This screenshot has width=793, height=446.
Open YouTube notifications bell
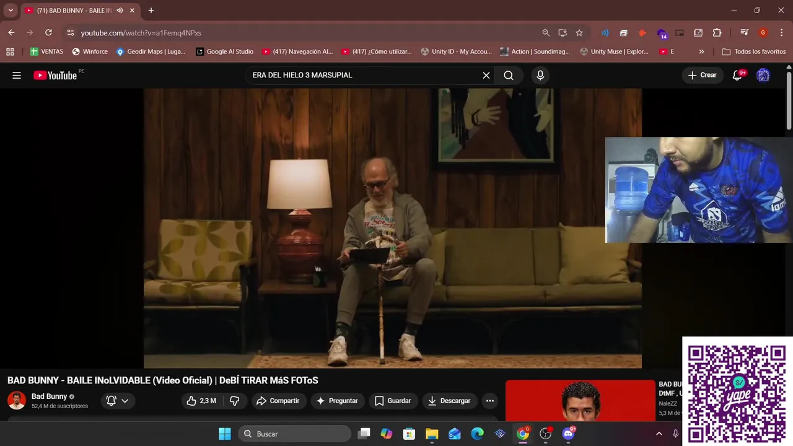[x=737, y=76]
